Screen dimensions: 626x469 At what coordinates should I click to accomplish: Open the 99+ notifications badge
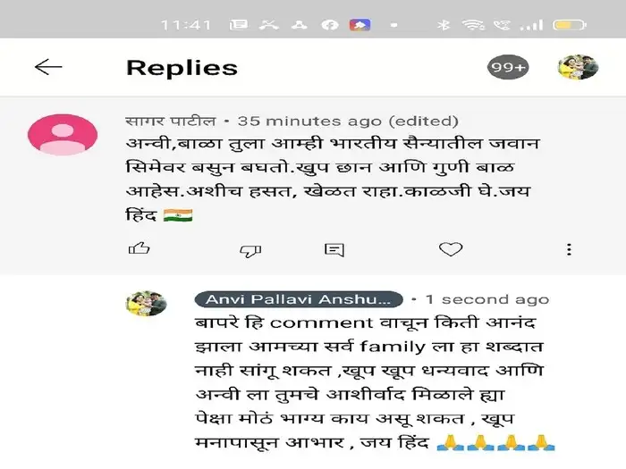coord(507,67)
